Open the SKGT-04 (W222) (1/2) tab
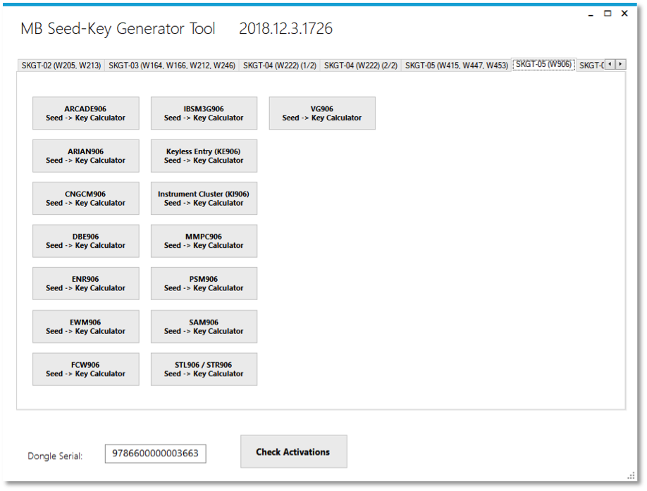 click(x=280, y=66)
